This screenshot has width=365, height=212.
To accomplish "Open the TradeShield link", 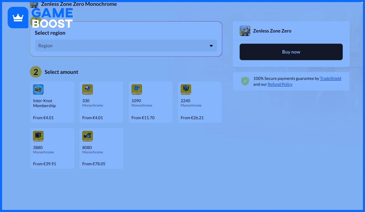I will 330,78.
